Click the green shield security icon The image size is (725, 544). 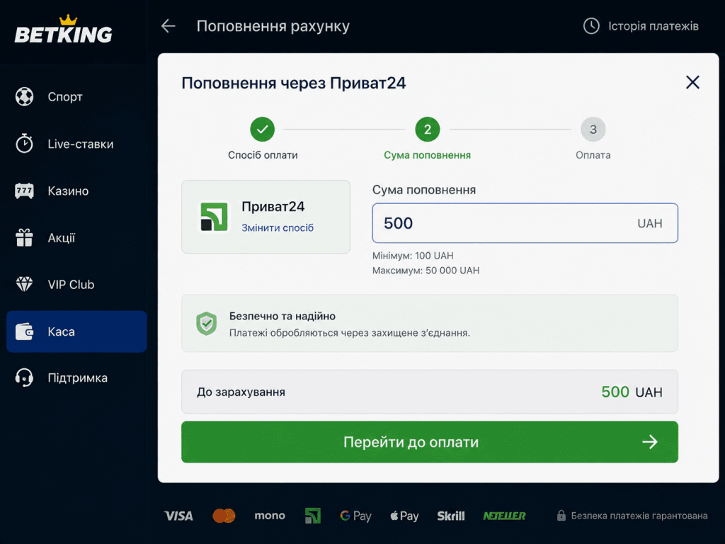click(x=206, y=323)
